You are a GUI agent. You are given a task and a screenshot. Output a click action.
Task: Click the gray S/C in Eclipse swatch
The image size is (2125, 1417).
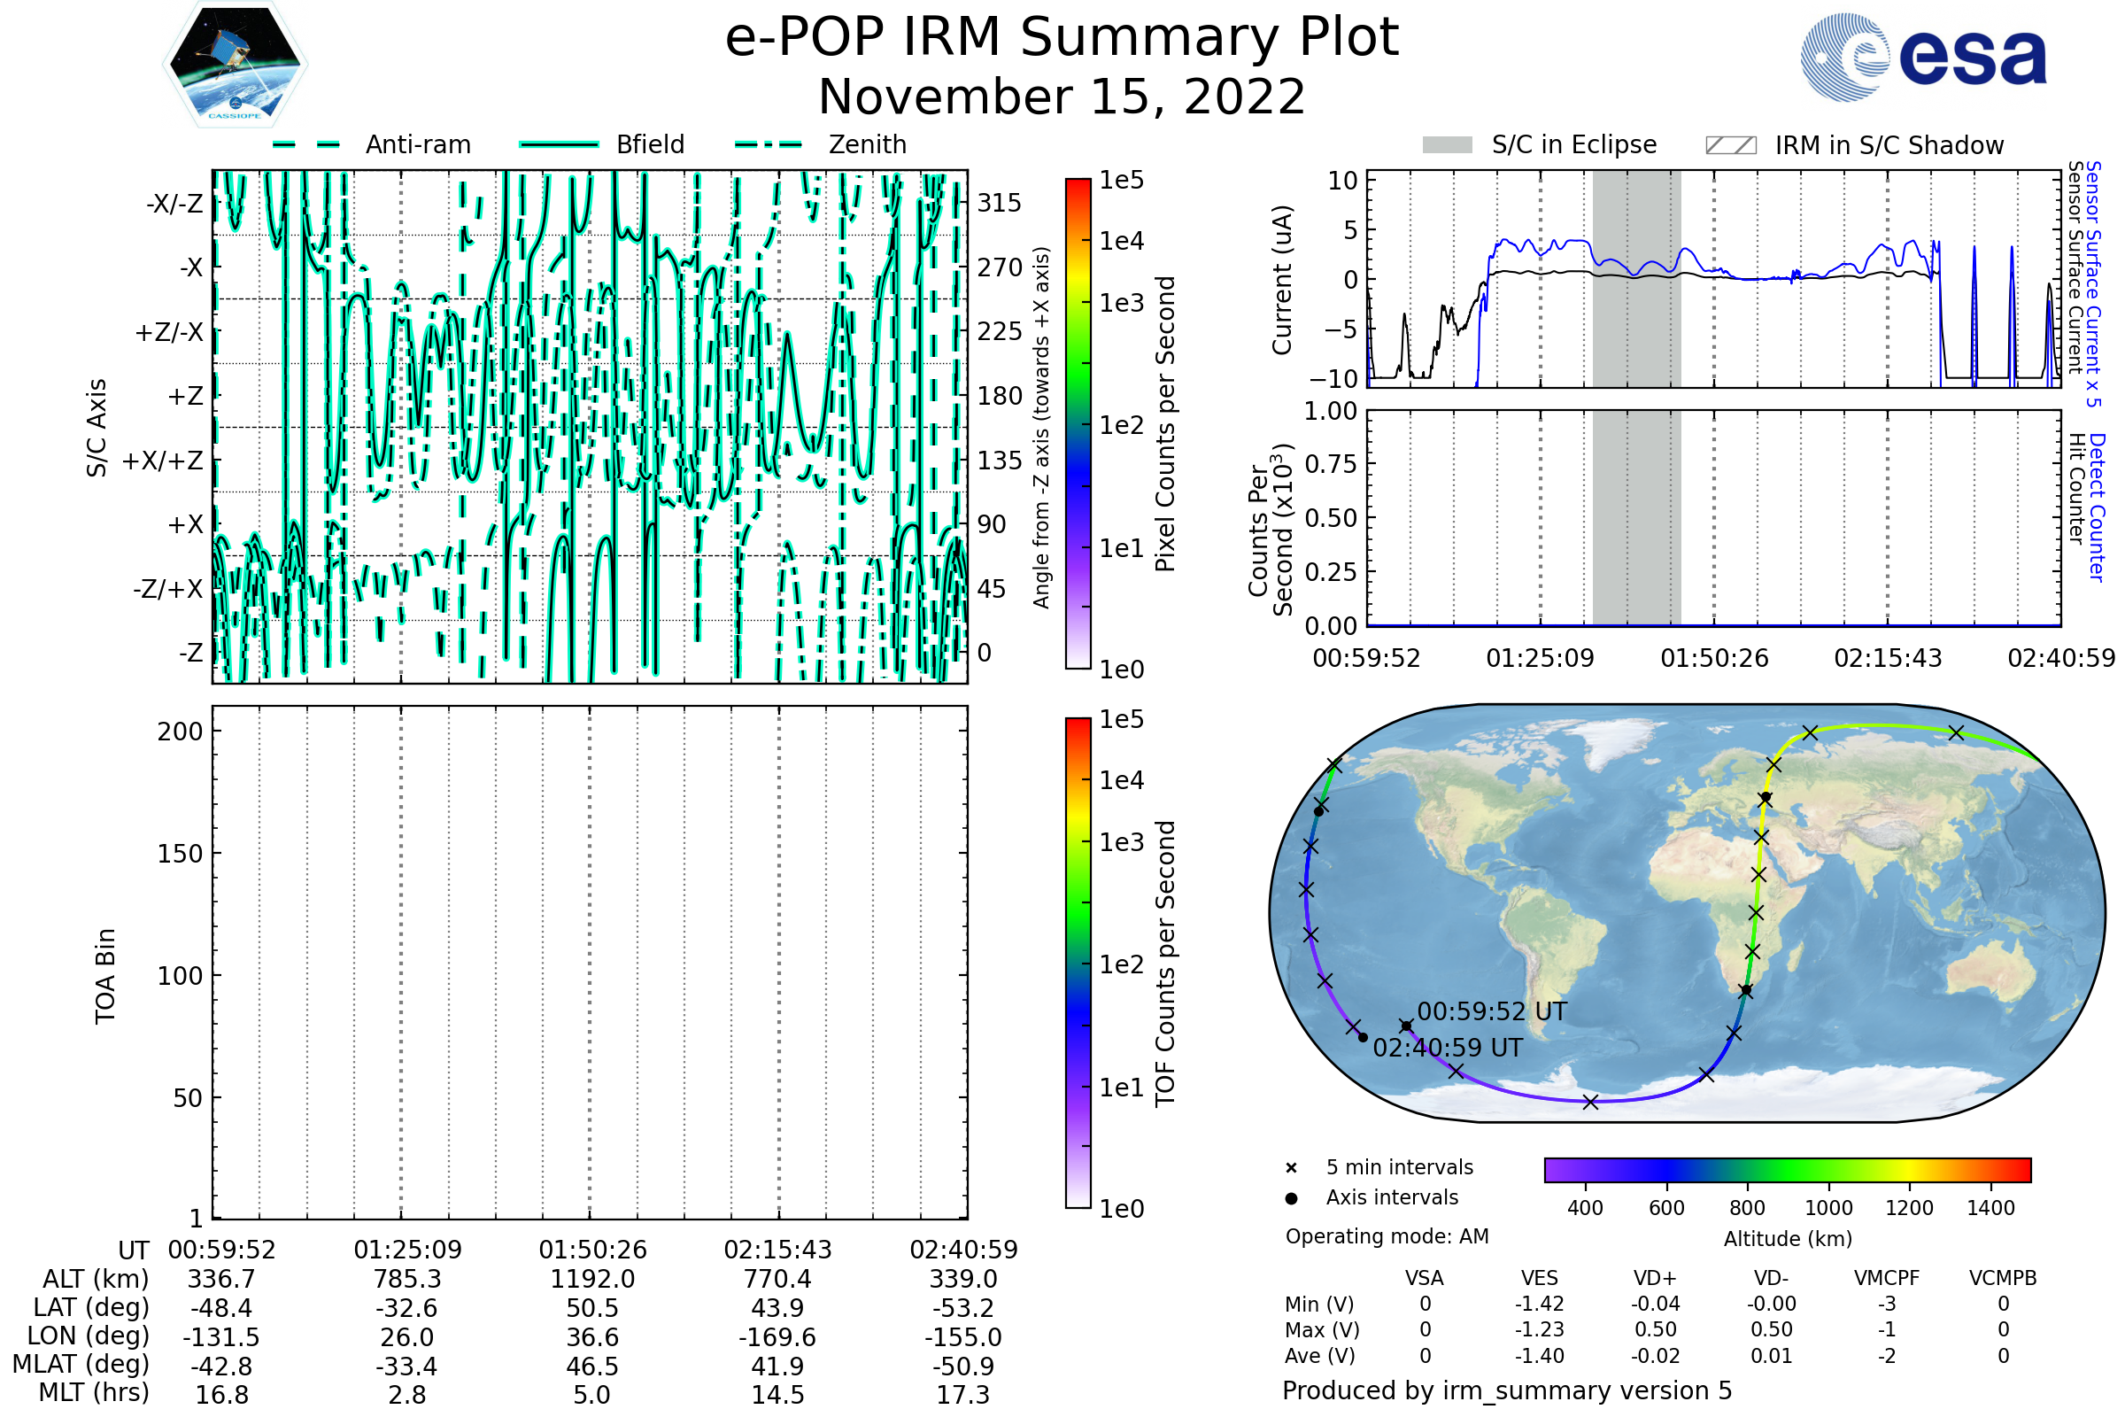(x=1448, y=145)
